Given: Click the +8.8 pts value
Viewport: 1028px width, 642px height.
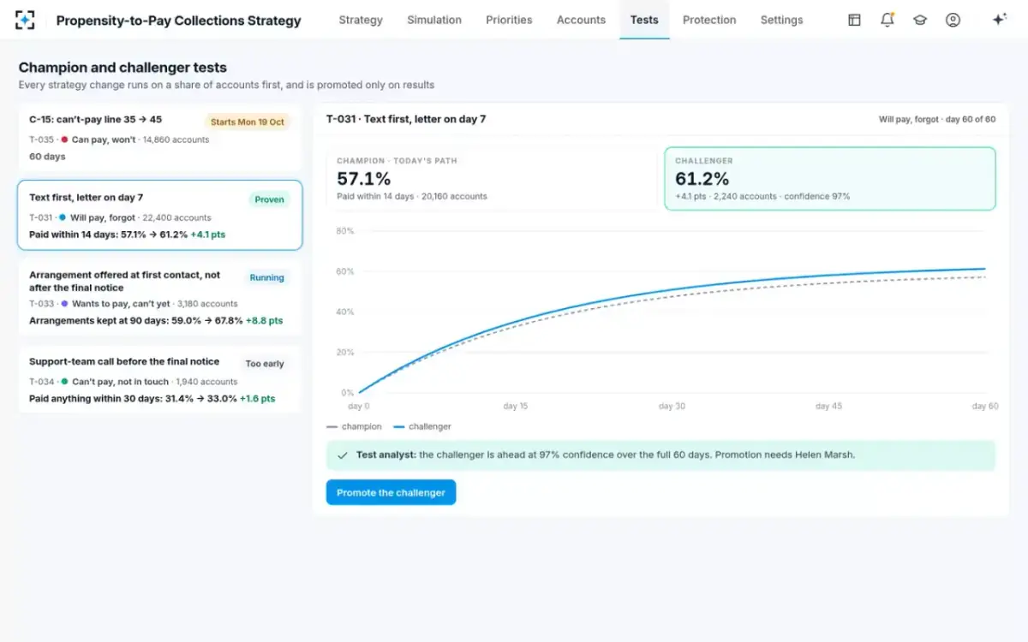Looking at the screenshot, I should click(x=264, y=321).
